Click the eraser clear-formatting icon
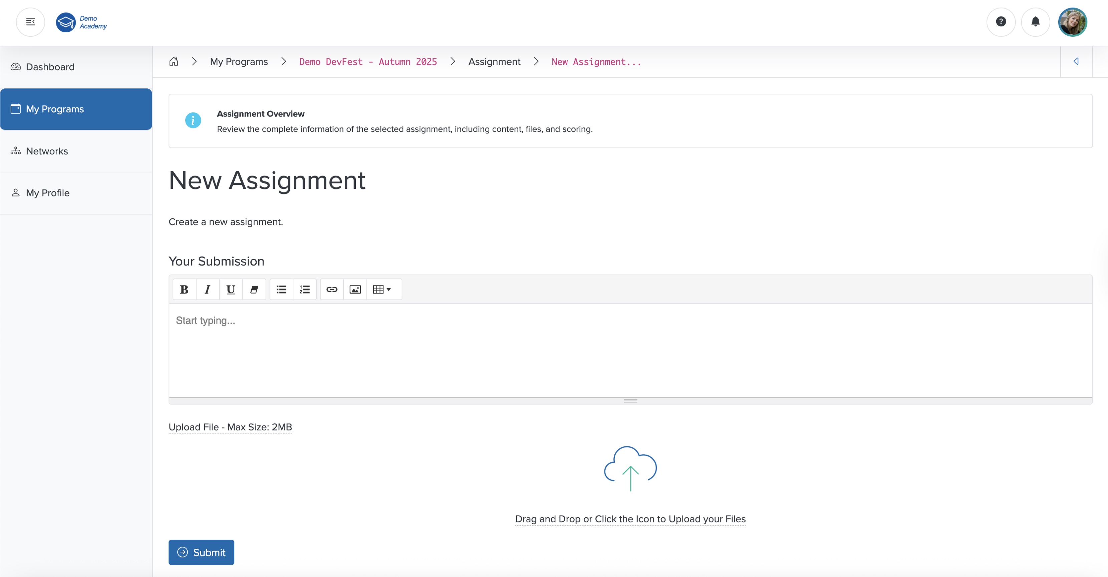 254,289
